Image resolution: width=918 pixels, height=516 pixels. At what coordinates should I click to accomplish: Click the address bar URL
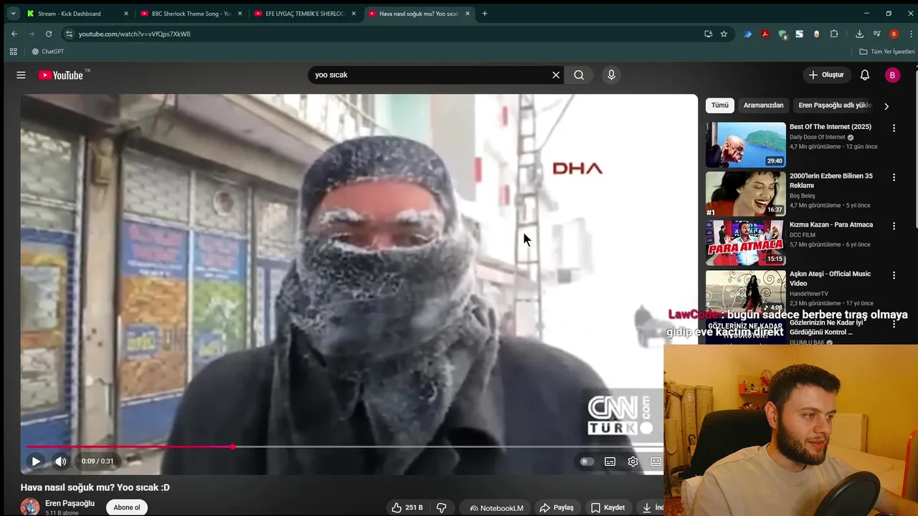(x=135, y=34)
